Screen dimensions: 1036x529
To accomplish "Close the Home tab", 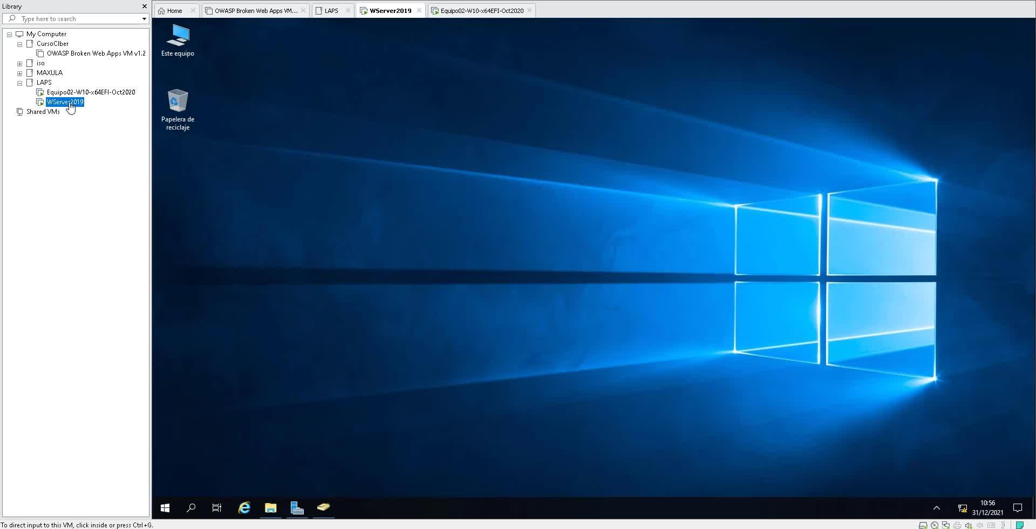I will click(x=193, y=10).
